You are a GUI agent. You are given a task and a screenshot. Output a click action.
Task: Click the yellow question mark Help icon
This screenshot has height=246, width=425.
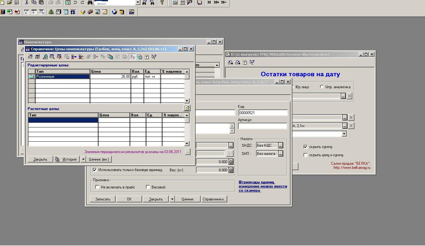point(162,3)
